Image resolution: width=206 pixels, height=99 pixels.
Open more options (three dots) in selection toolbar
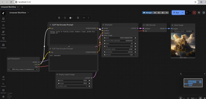pos(88,18)
